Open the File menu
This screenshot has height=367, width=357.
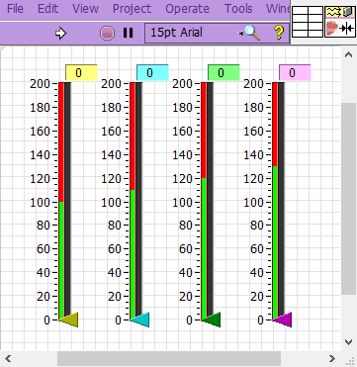tap(15, 9)
